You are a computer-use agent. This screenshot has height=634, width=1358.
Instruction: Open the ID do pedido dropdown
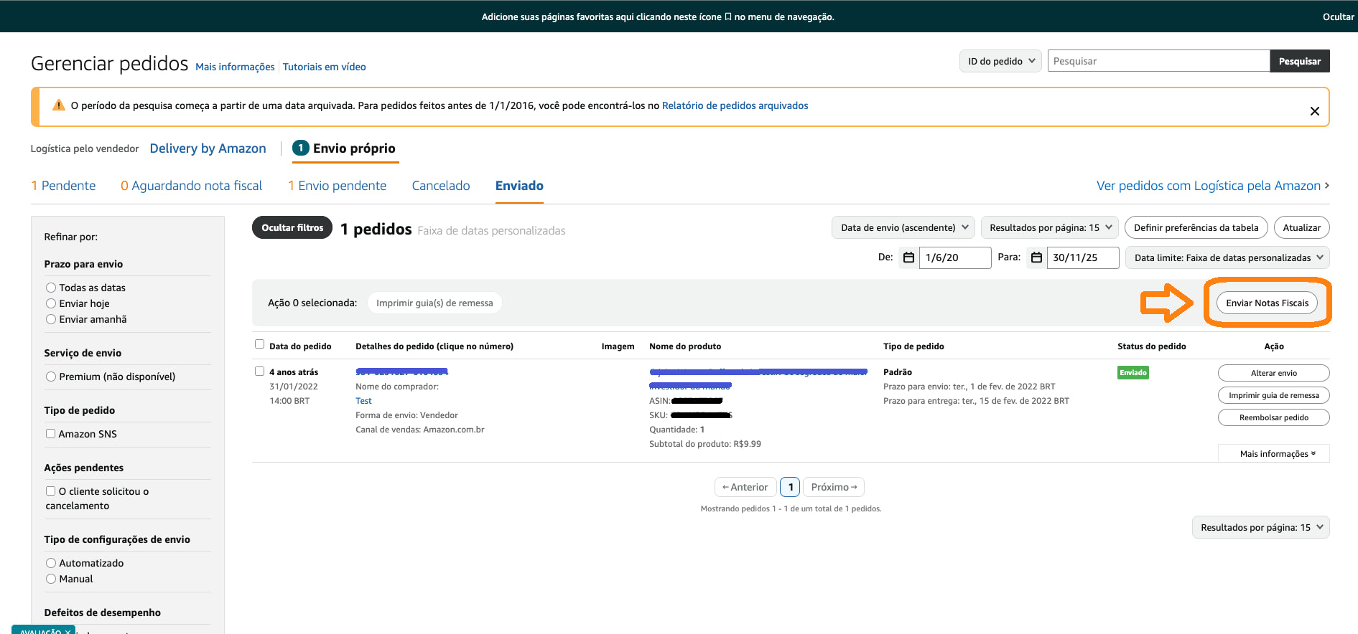tap(1000, 62)
